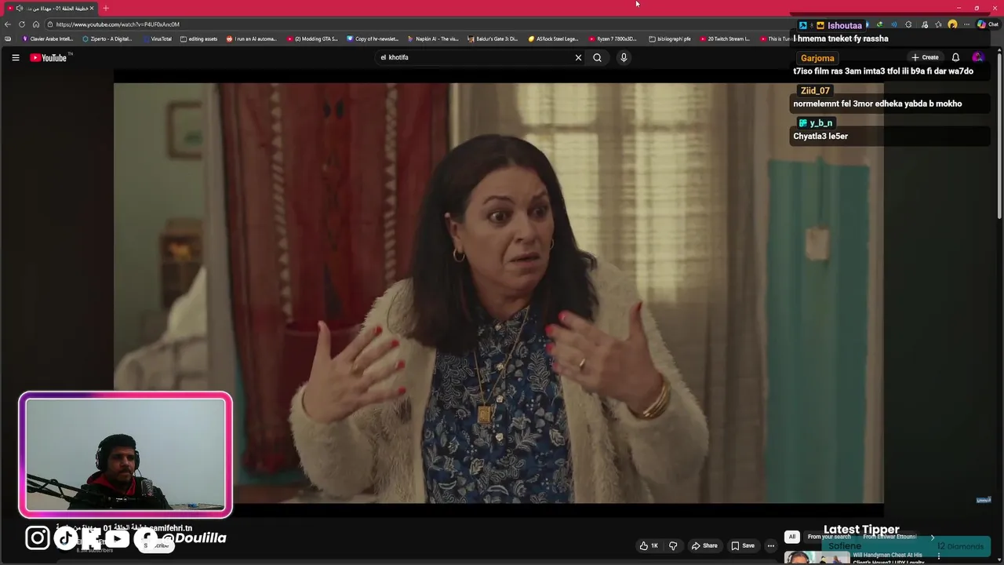The width and height of the screenshot is (1004, 565).
Task: Click the video player to pause
Action: coord(499,292)
